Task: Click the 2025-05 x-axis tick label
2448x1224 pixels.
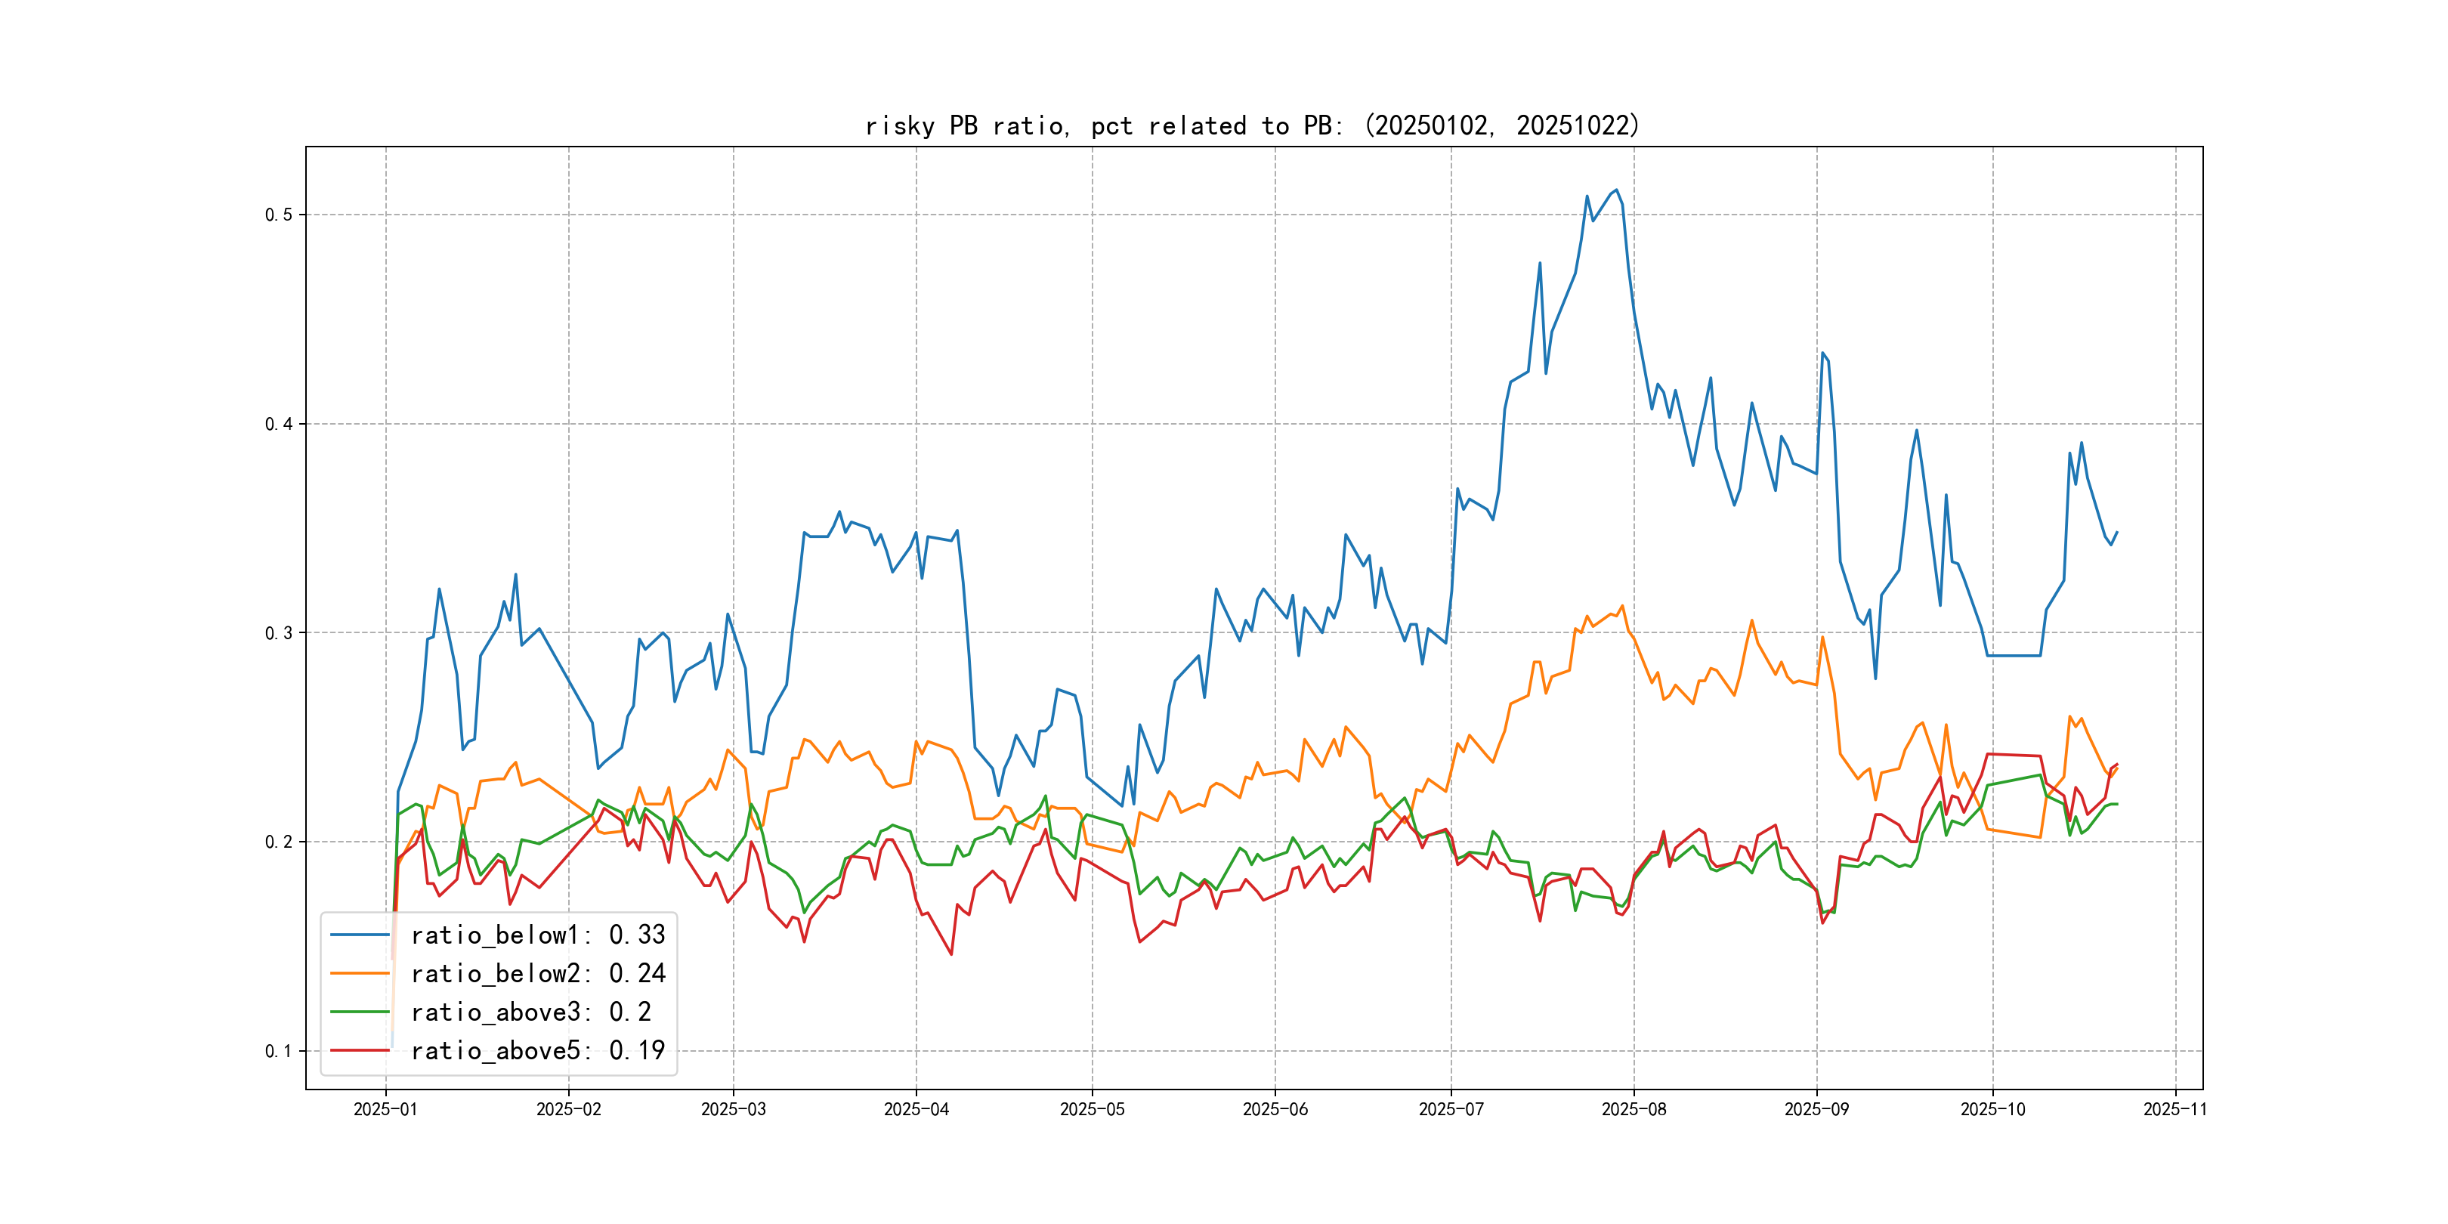Action: [1092, 1109]
